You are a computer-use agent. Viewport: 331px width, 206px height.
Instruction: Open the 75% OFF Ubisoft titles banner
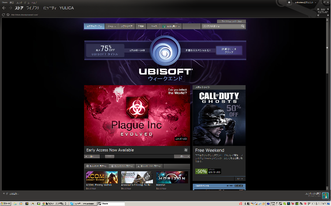point(105,50)
